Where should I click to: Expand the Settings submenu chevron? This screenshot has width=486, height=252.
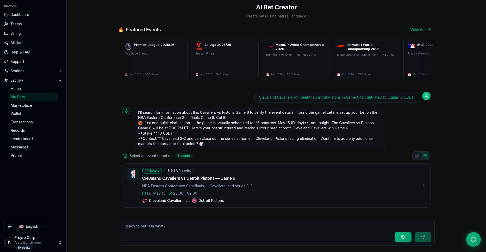(x=60, y=71)
